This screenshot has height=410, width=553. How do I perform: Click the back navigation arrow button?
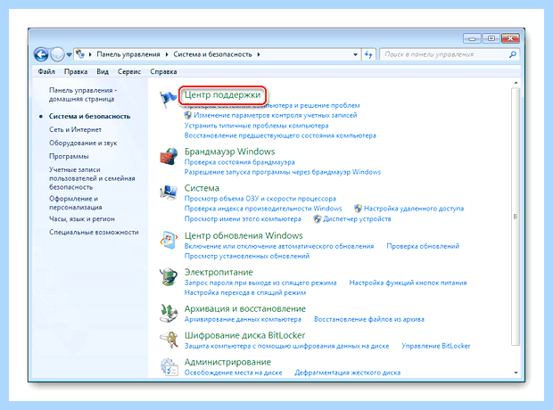(x=41, y=54)
